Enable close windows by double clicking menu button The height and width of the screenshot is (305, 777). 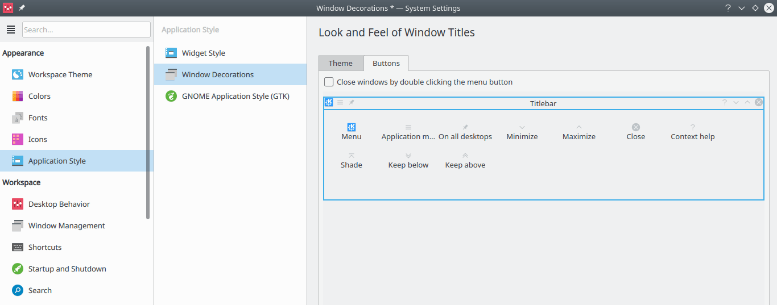tap(329, 82)
